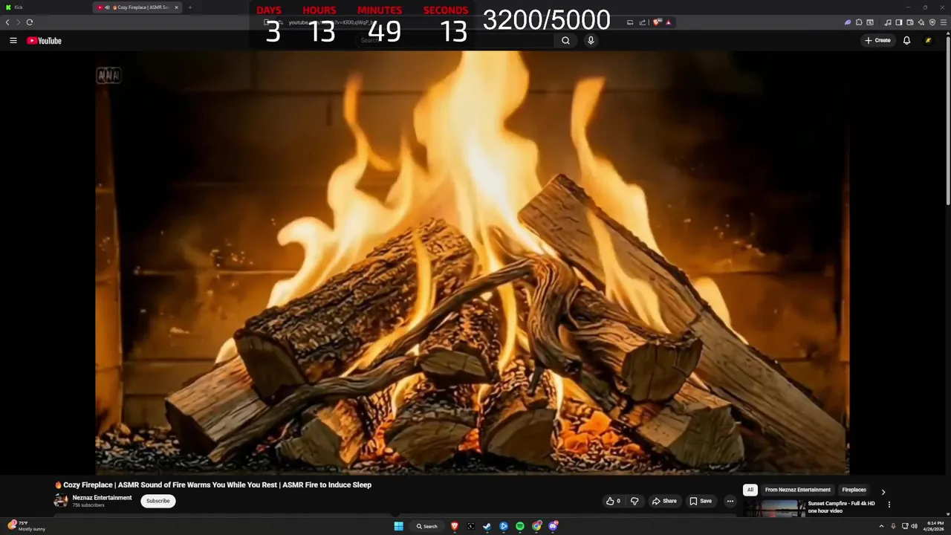Screen dimensions: 951x535
Task: Open Neznaz Entertainment channel avatar
Action: pos(61,501)
